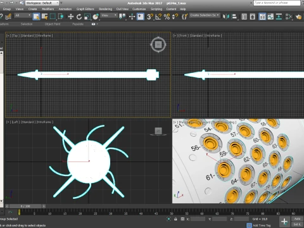Screen dimensions: 304x228
Task: Click the Mirror tool icon
Action: click(x=225, y=16)
